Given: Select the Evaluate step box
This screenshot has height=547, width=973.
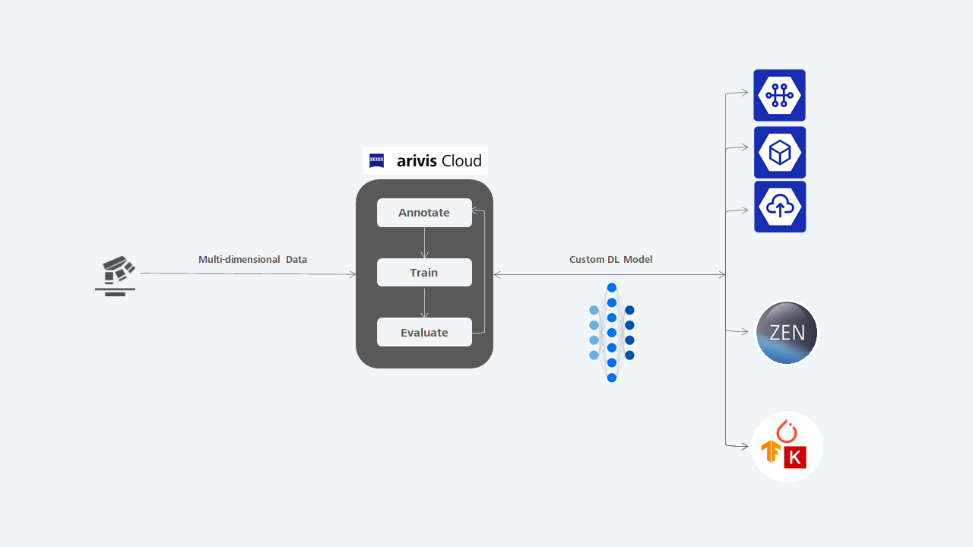Looking at the screenshot, I should [424, 332].
